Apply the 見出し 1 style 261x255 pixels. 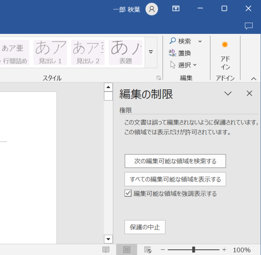coord(50,52)
